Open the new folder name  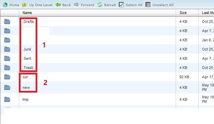click(x=26, y=87)
